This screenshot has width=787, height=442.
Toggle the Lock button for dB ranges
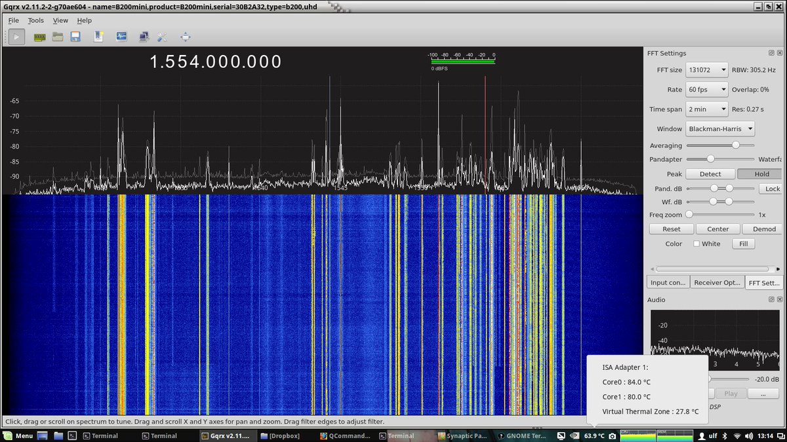click(770, 189)
